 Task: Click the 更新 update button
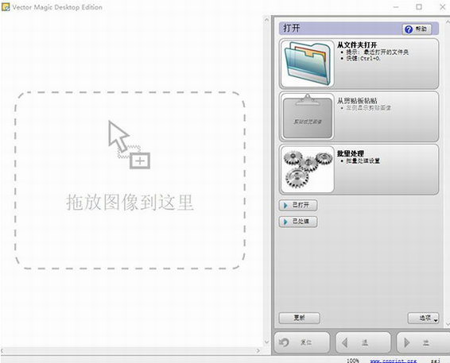click(299, 318)
